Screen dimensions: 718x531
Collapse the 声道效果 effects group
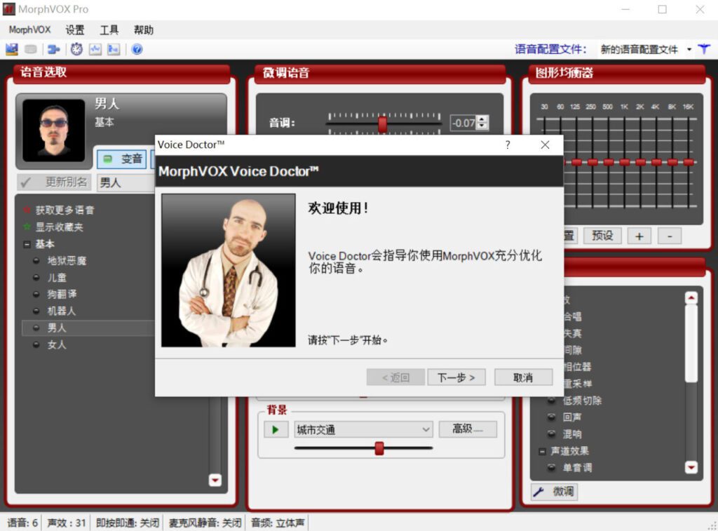point(542,451)
